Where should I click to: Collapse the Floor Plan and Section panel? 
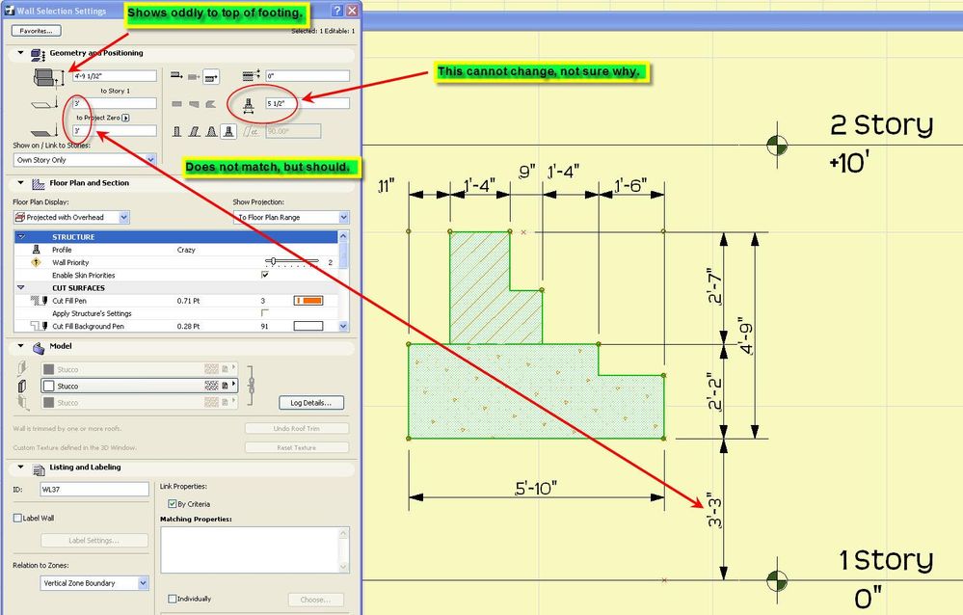[x=20, y=183]
